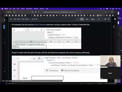Switch to rendered file view
Screen dimensions: 122x92
82,19
